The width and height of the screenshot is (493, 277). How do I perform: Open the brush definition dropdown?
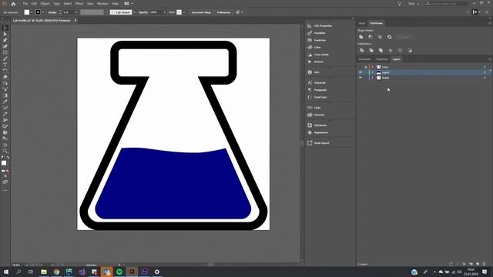[x=134, y=12]
